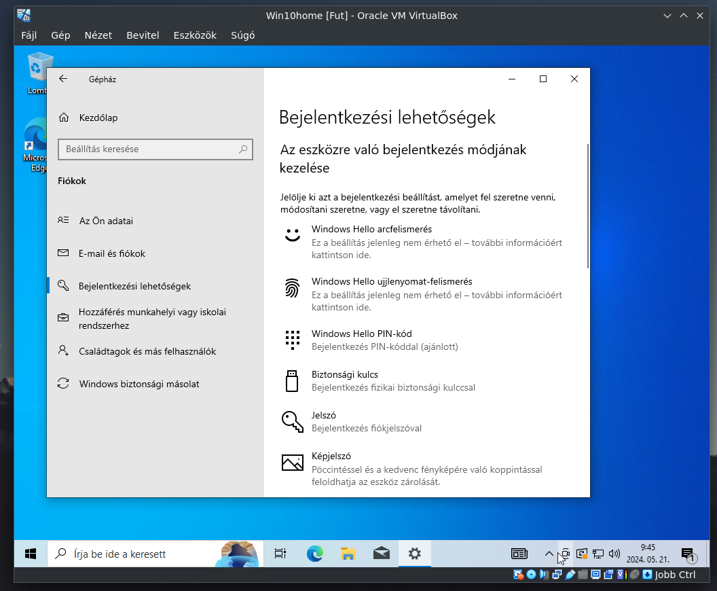
Task: Click the Settings page vertical scrollbar
Action: click(587, 206)
